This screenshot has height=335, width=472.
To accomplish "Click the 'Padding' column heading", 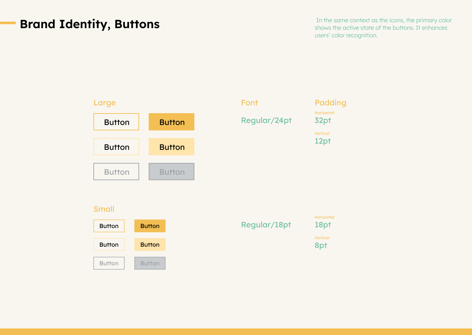I will (x=330, y=103).
